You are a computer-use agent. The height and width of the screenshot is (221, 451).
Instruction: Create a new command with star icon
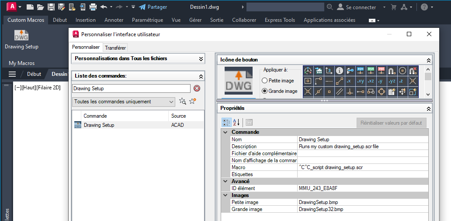[x=193, y=101]
